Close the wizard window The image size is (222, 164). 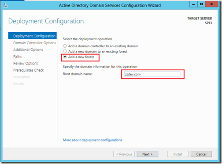point(211,4)
